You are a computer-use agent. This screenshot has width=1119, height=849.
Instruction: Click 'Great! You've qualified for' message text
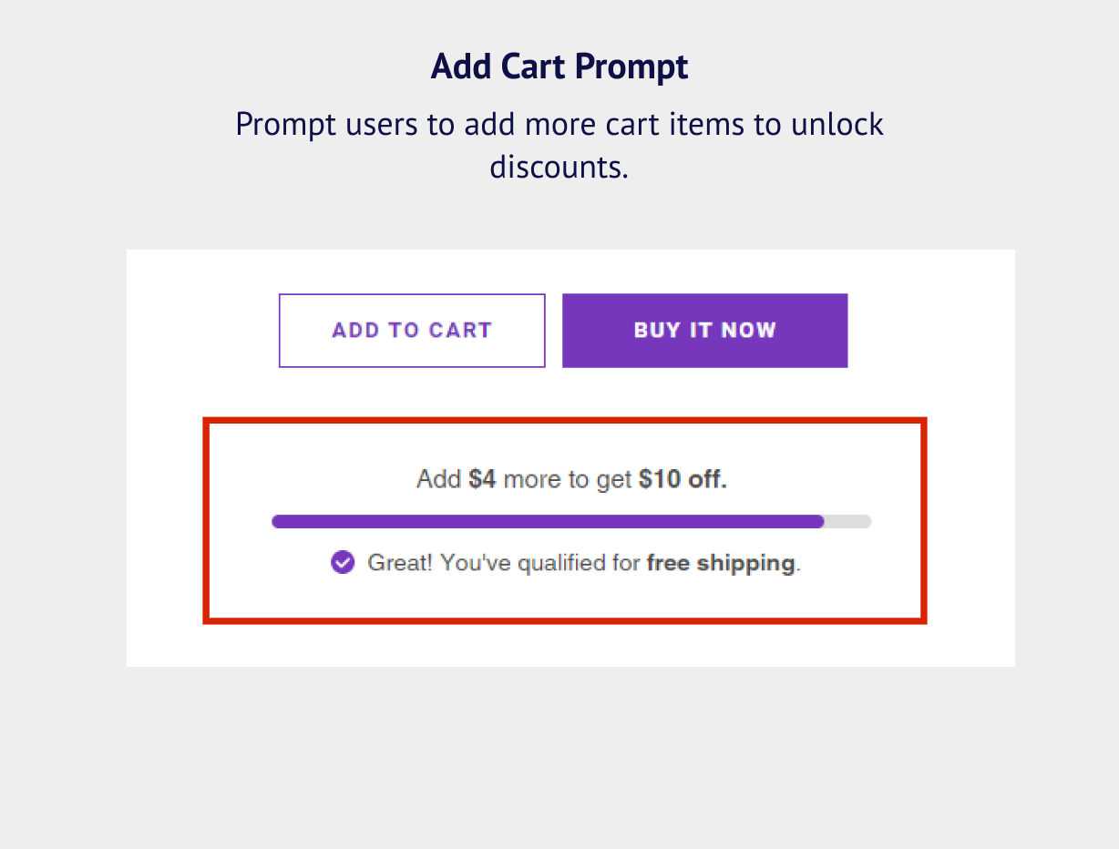(x=504, y=563)
